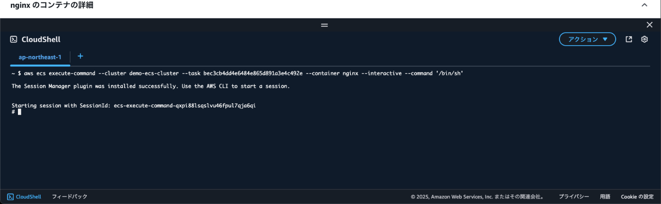The width and height of the screenshot is (661, 204).
Task: Open the フィードバック link in footer
Action: tap(69, 197)
